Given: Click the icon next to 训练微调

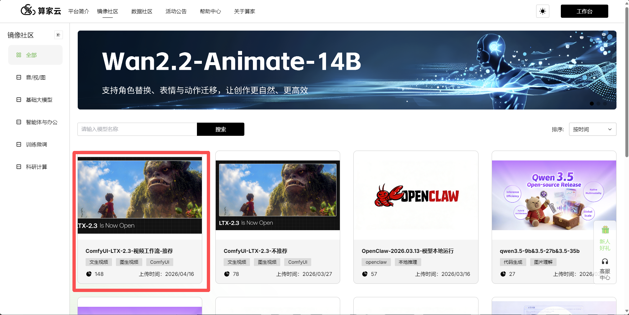Looking at the screenshot, I should point(19,144).
